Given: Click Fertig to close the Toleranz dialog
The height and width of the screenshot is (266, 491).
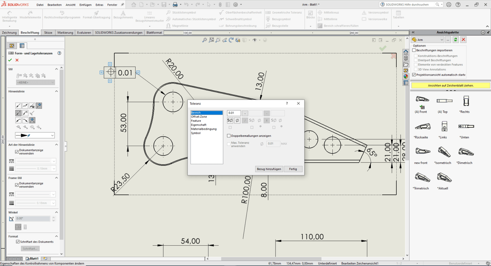Looking at the screenshot, I should point(293,169).
